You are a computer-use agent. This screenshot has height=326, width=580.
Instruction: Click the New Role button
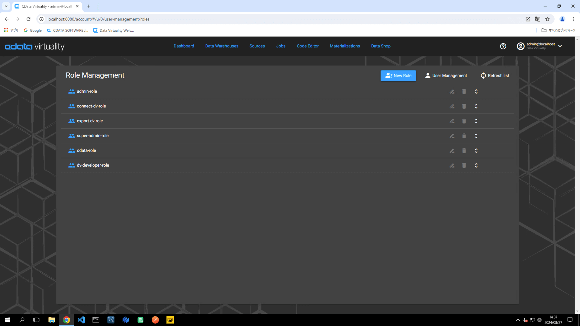point(398,76)
